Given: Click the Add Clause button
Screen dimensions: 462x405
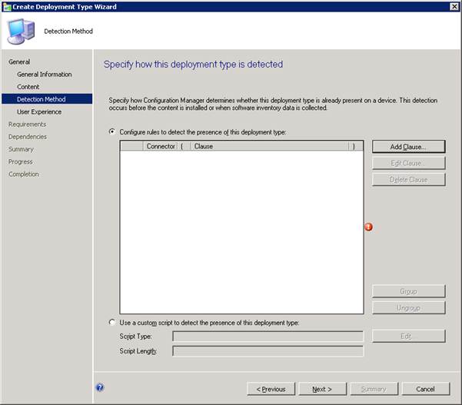Looking at the screenshot, I should coord(408,146).
